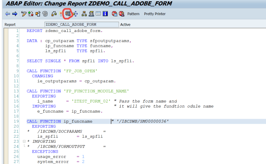
Task: Click the Enhance spiral icon
Action: (45, 14)
